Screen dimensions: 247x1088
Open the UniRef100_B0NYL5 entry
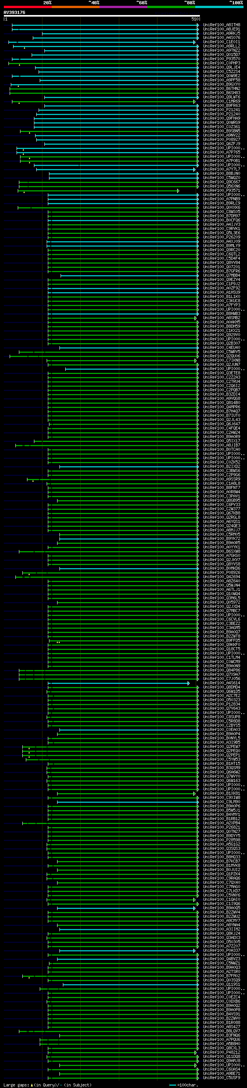point(222,738)
